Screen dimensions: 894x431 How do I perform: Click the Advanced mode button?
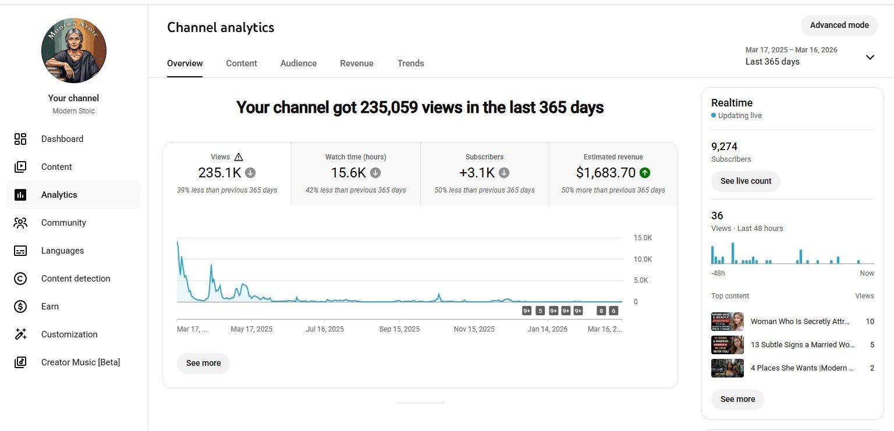click(x=839, y=25)
